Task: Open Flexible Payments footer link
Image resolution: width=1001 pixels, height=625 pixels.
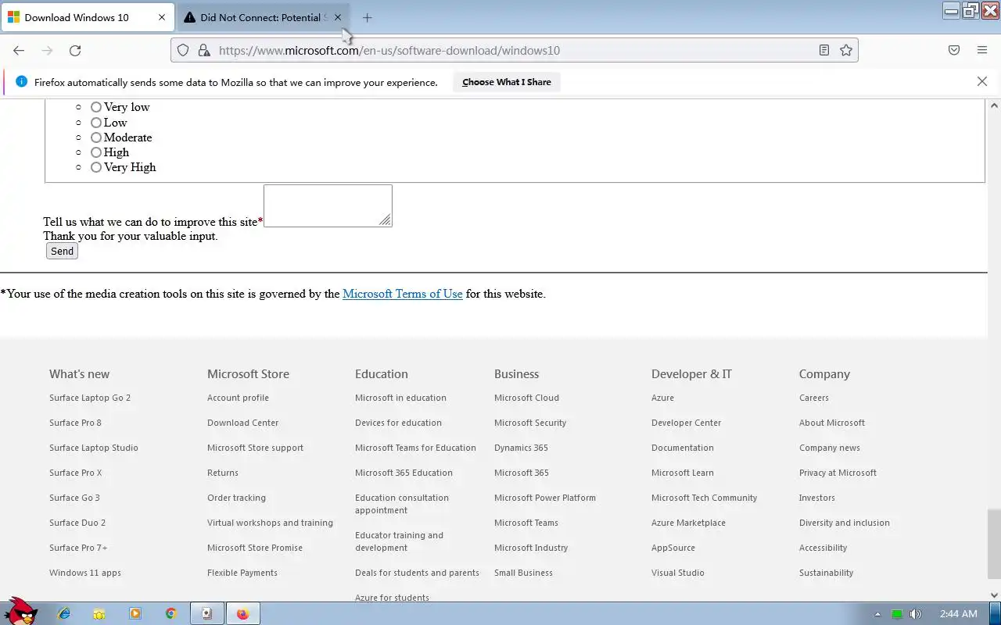Action: pos(242,573)
